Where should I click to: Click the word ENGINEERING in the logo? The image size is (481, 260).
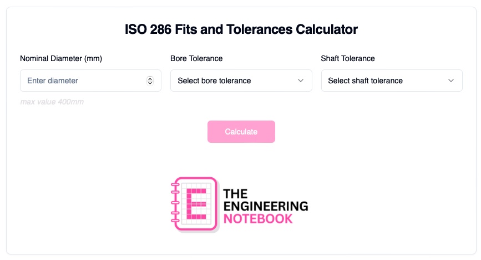tap(265, 206)
